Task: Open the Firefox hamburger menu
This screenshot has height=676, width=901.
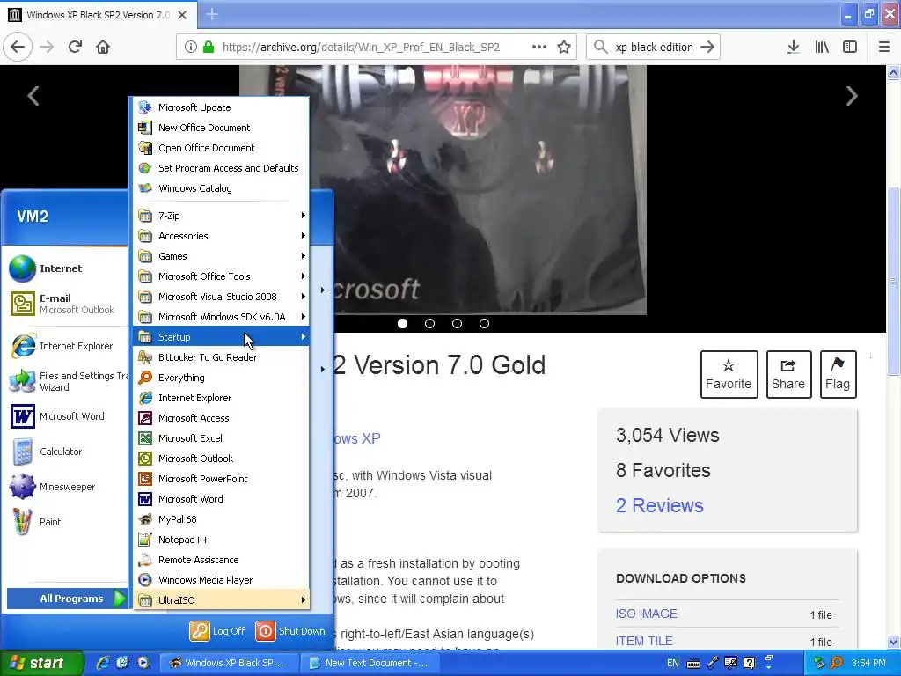Action: [x=884, y=48]
